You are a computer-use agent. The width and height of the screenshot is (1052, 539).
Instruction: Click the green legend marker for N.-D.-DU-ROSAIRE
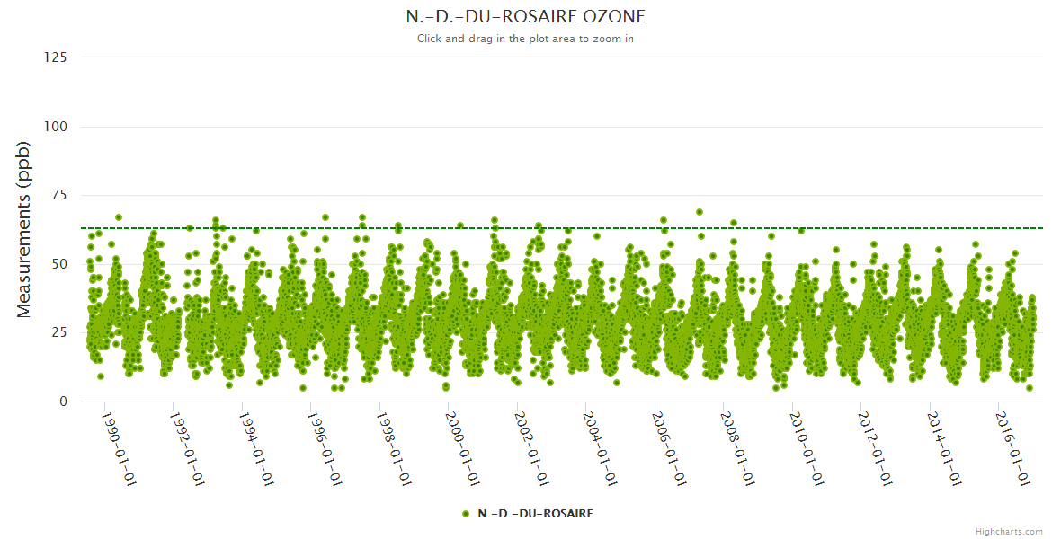[466, 514]
